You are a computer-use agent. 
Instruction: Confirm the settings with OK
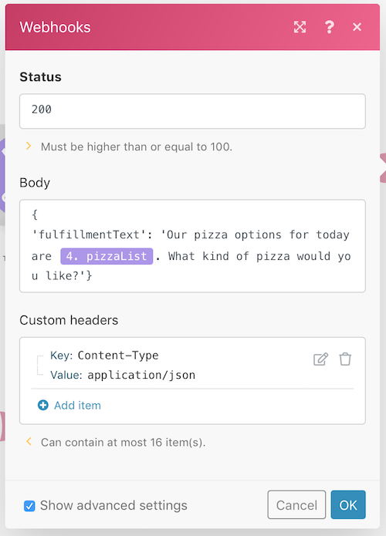click(348, 505)
